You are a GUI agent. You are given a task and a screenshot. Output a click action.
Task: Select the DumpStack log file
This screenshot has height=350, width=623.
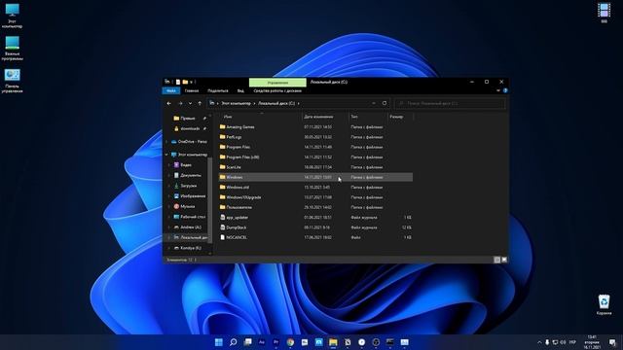(236, 227)
